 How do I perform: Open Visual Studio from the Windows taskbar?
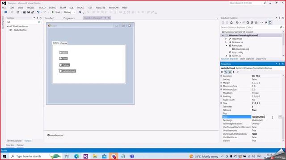click(86, 156)
